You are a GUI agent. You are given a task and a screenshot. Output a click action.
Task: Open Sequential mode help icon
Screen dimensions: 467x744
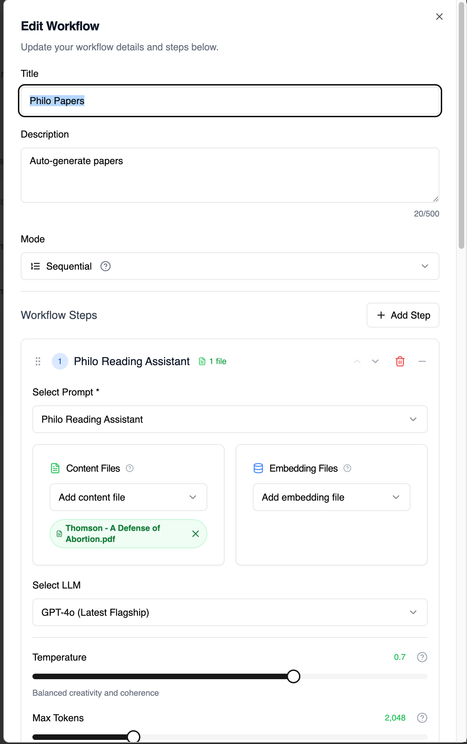tap(106, 266)
